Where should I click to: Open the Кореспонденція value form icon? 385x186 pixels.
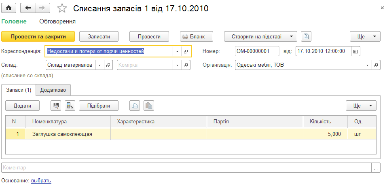[186, 51]
